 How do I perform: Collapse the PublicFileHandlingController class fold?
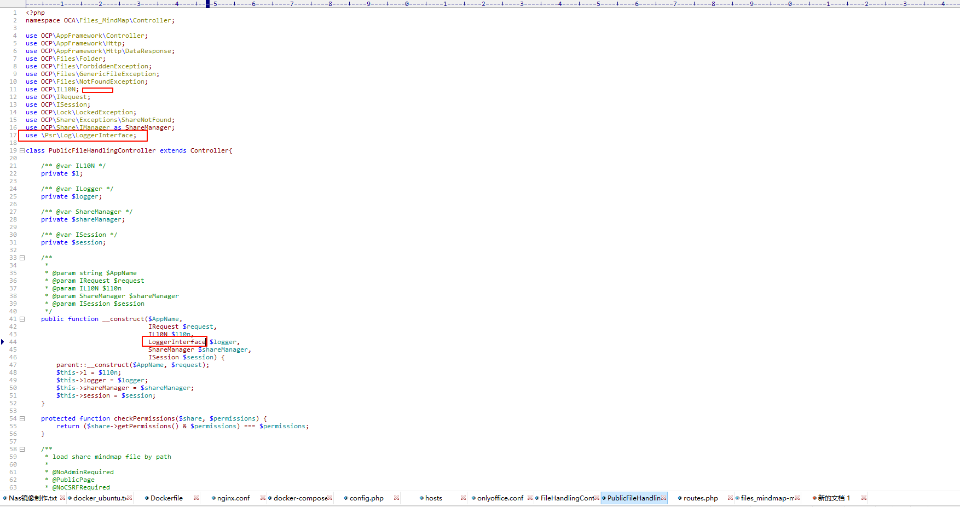pos(22,150)
